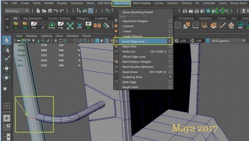The width and height of the screenshot is (249, 141).
Task: Click the Hole shelf icon
Action: [x=231, y=25]
